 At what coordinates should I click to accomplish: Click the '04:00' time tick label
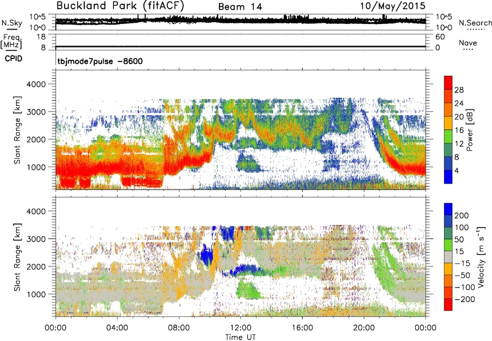coord(117,327)
